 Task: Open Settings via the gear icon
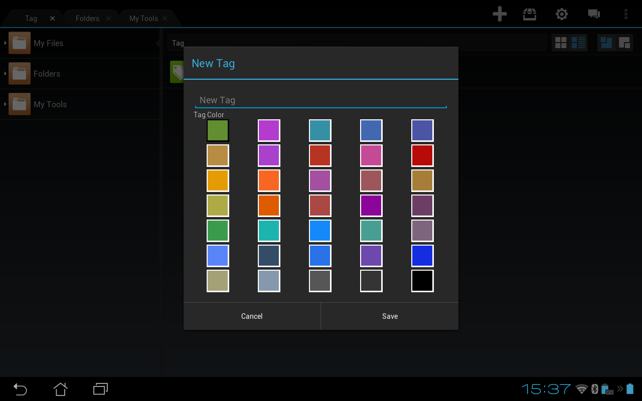click(x=562, y=14)
